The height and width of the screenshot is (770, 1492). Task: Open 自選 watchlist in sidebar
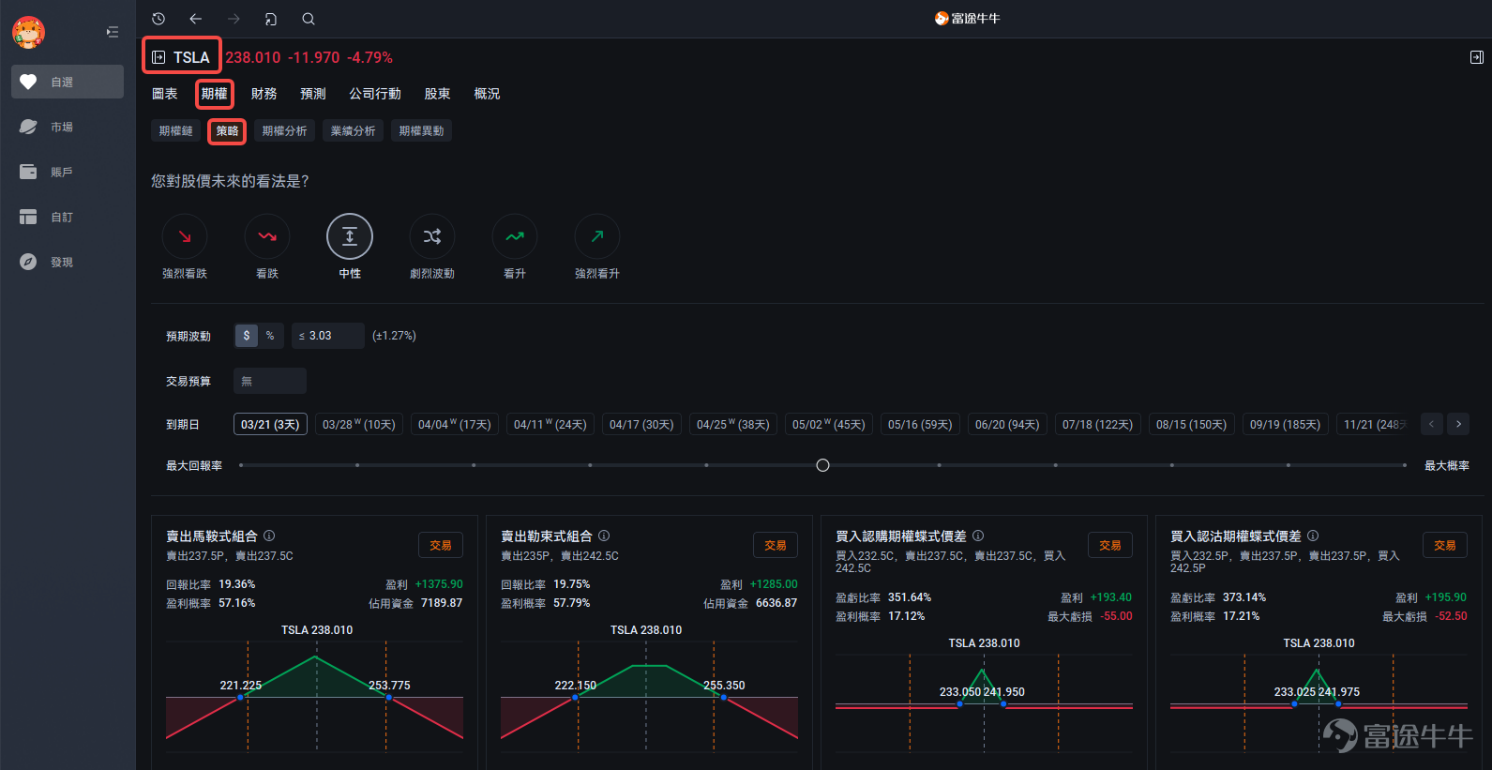click(68, 82)
